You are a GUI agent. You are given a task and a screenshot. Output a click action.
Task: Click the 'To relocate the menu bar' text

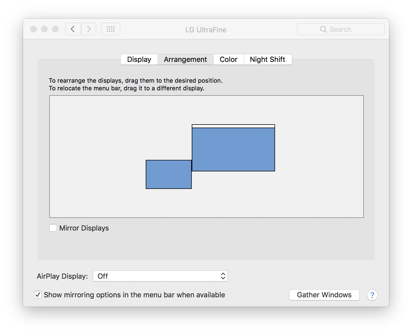127,88
